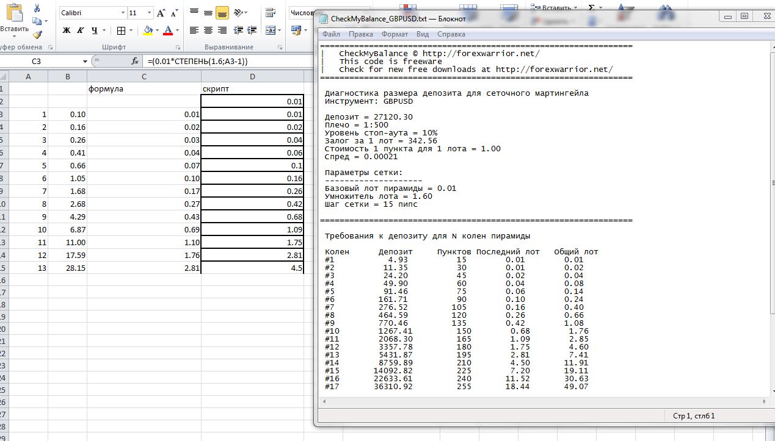
Task: Toggle underline (Ч) formatting
Action: 94,30
